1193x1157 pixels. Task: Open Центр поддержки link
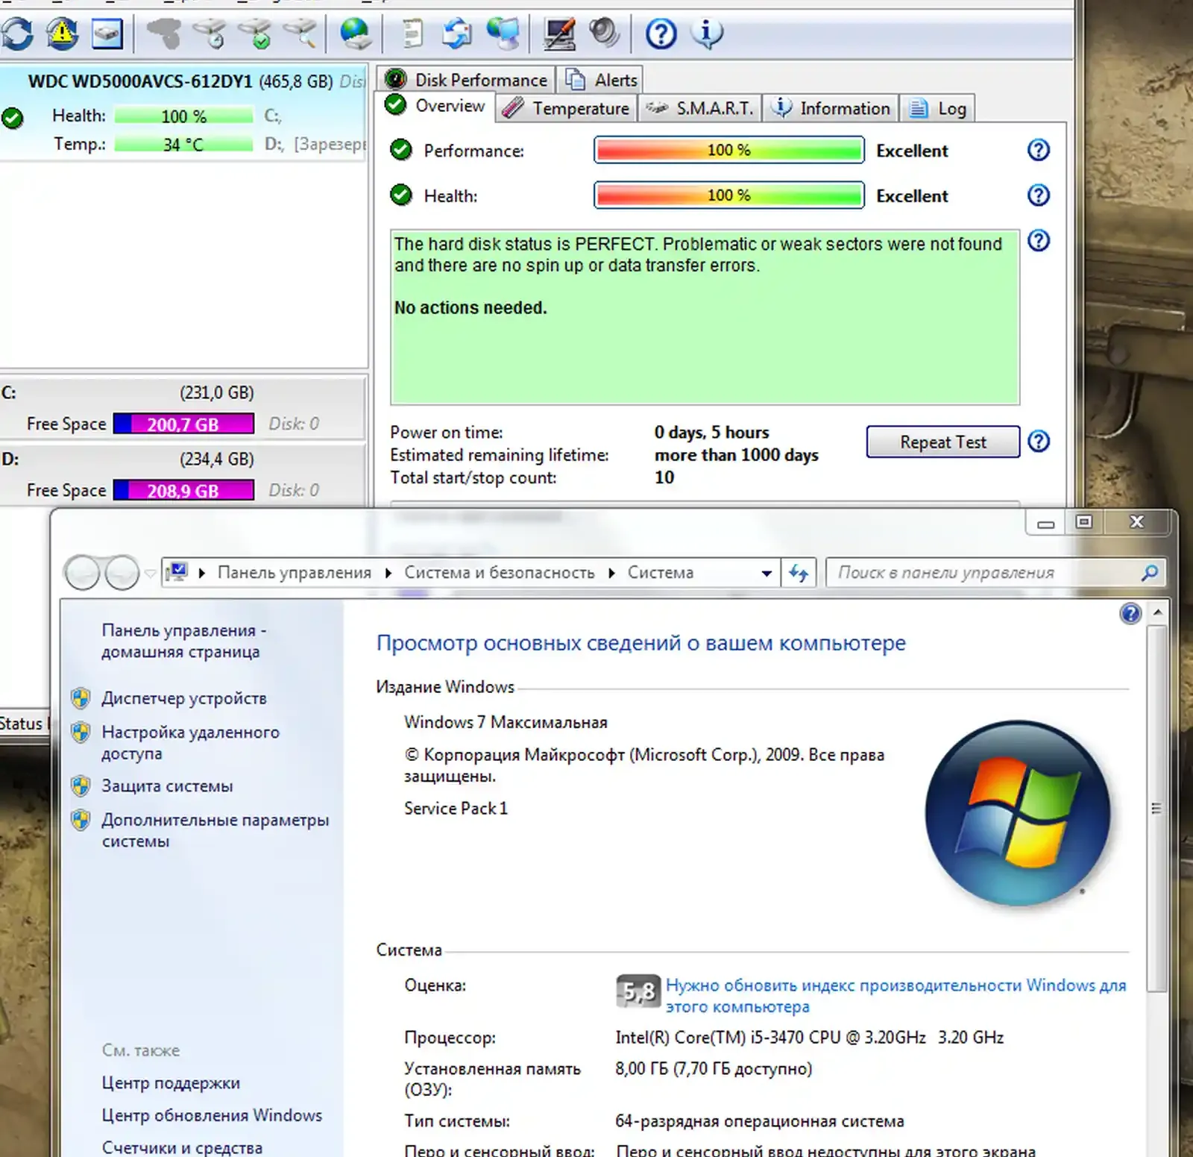coord(171,1082)
